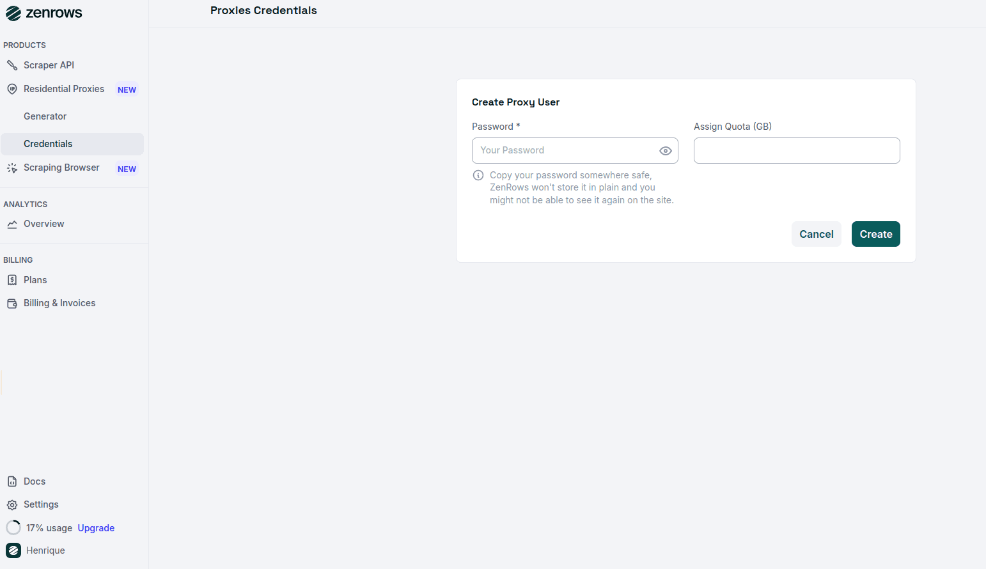Click the BILLING section header
This screenshot has width=986, height=569.
click(x=18, y=260)
